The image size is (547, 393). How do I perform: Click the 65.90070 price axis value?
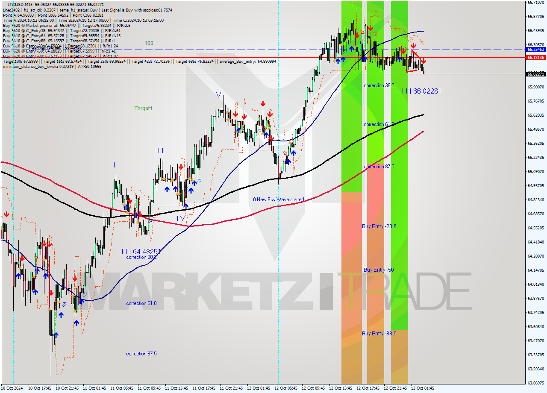point(535,87)
